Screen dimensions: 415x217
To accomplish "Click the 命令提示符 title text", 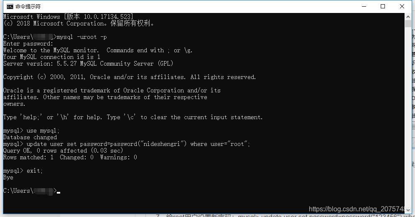I will (x=28, y=7).
